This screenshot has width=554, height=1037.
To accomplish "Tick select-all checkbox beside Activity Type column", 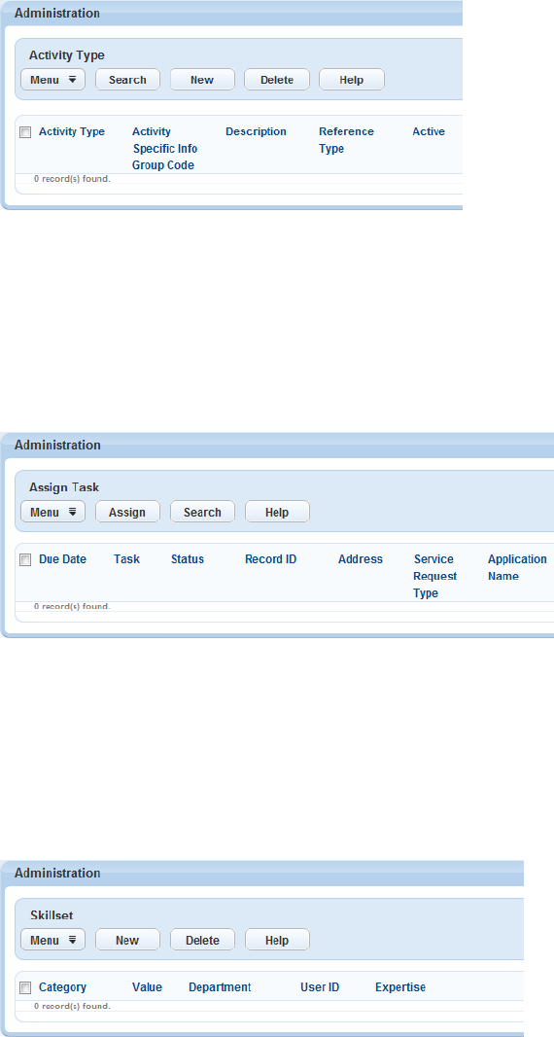I will coord(25,132).
